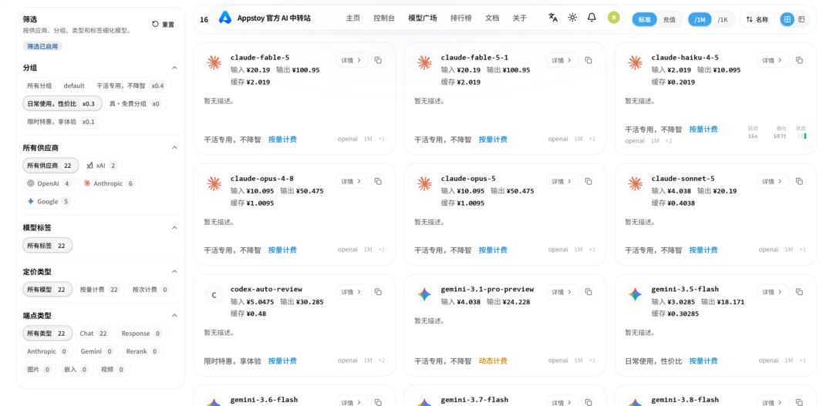Viewport: 833px width, 406px height.
Task: Filter by 干活专用，不降智 x0.4 group
Action: pos(130,86)
